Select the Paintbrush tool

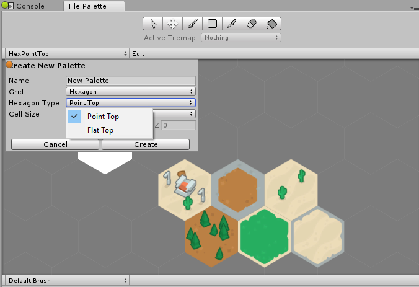[x=192, y=24]
